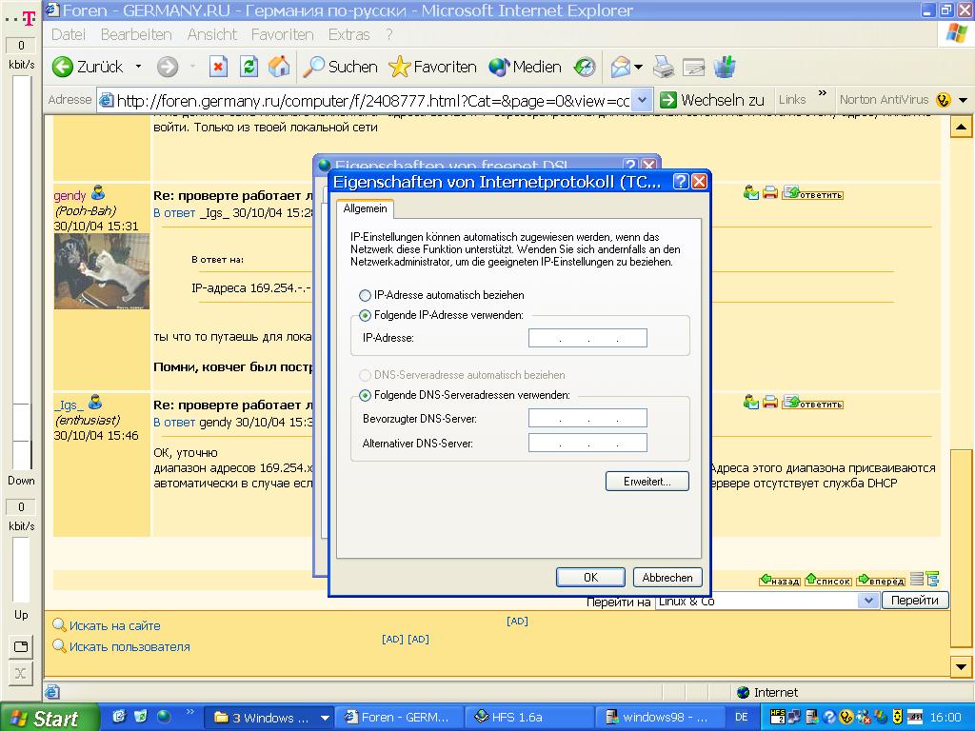Viewport: 975px width, 731px height.
Task: Click the page scrollbar down arrow
Action: 961,667
